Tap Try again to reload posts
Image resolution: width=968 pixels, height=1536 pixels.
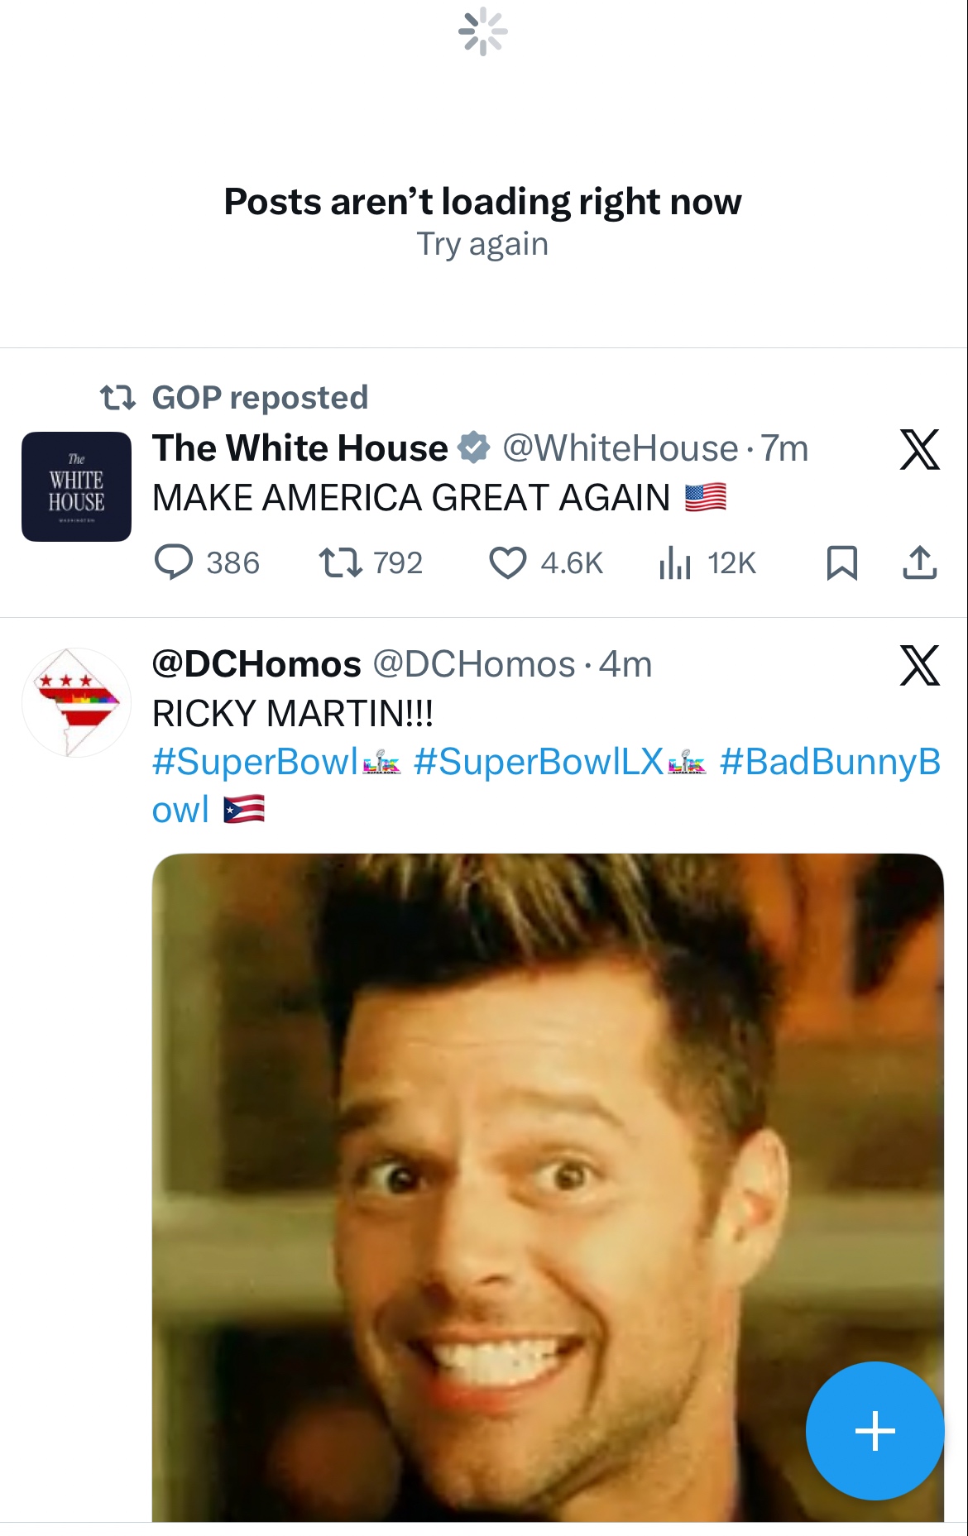(x=482, y=245)
